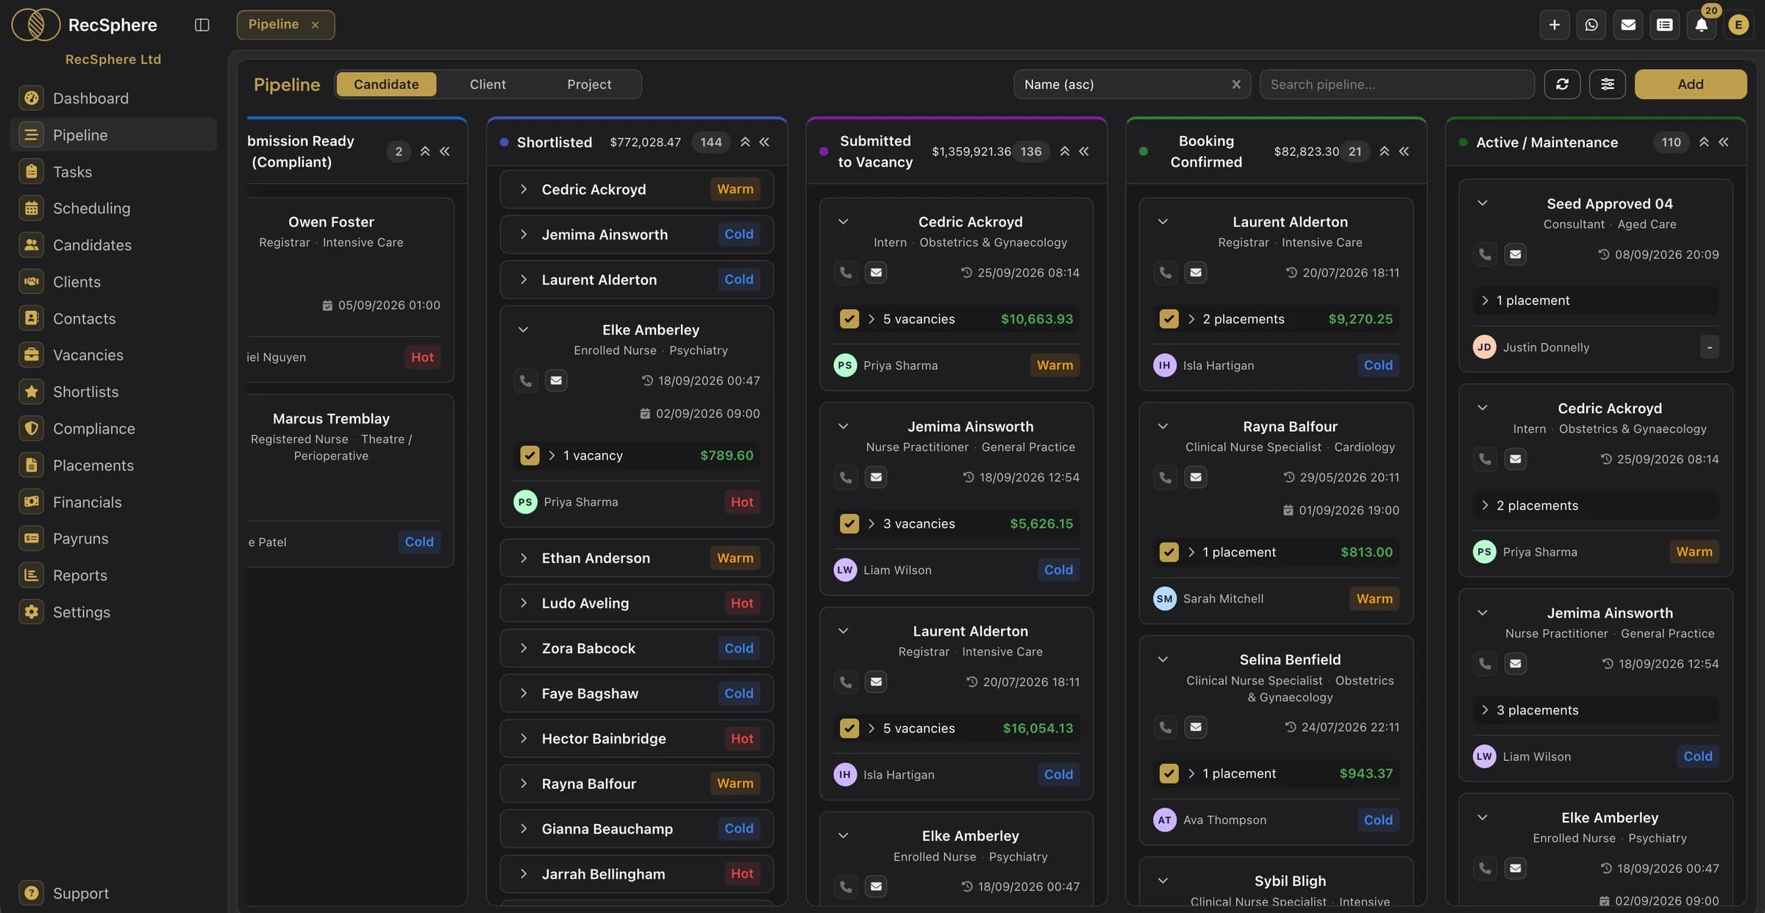1765x913 pixels.
Task: Open the mail icon in top bar
Action: click(x=1628, y=25)
